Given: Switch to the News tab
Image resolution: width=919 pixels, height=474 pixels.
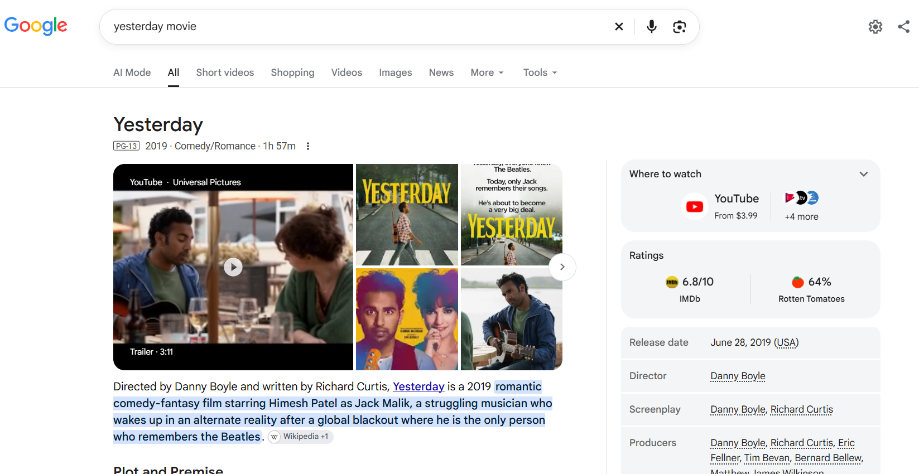Looking at the screenshot, I should pyautogui.click(x=441, y=72).
